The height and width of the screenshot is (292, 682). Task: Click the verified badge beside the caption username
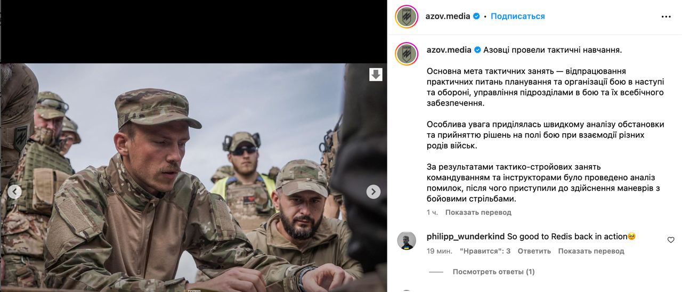(x=478, y=50)
